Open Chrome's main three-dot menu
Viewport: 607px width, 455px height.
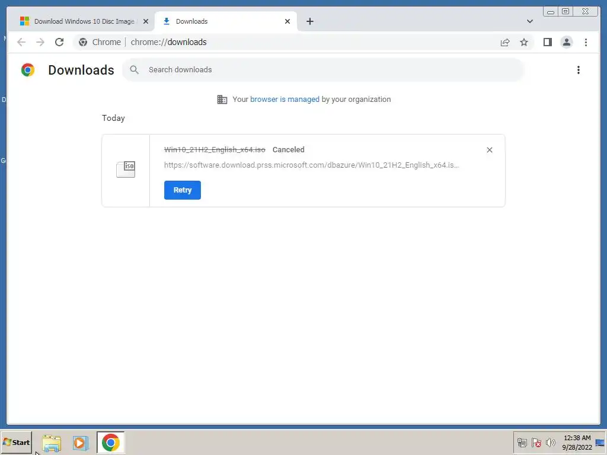click(x=586, y=42)
